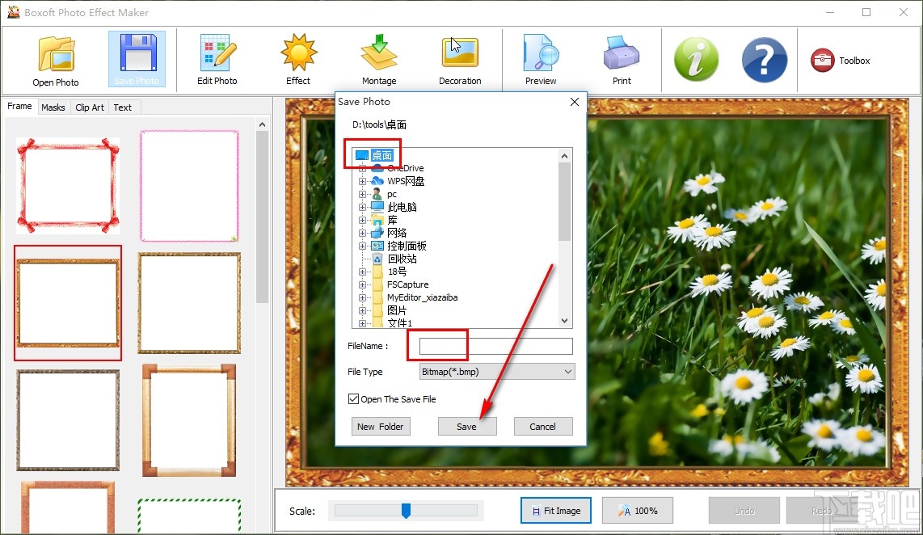923x535 pixels.
Task: Open the File Type Bitmap dropdown
Action: (x=497, y=372)
